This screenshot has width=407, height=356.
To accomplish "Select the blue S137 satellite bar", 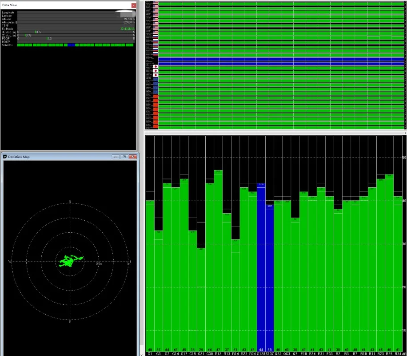I will point(270,276).
